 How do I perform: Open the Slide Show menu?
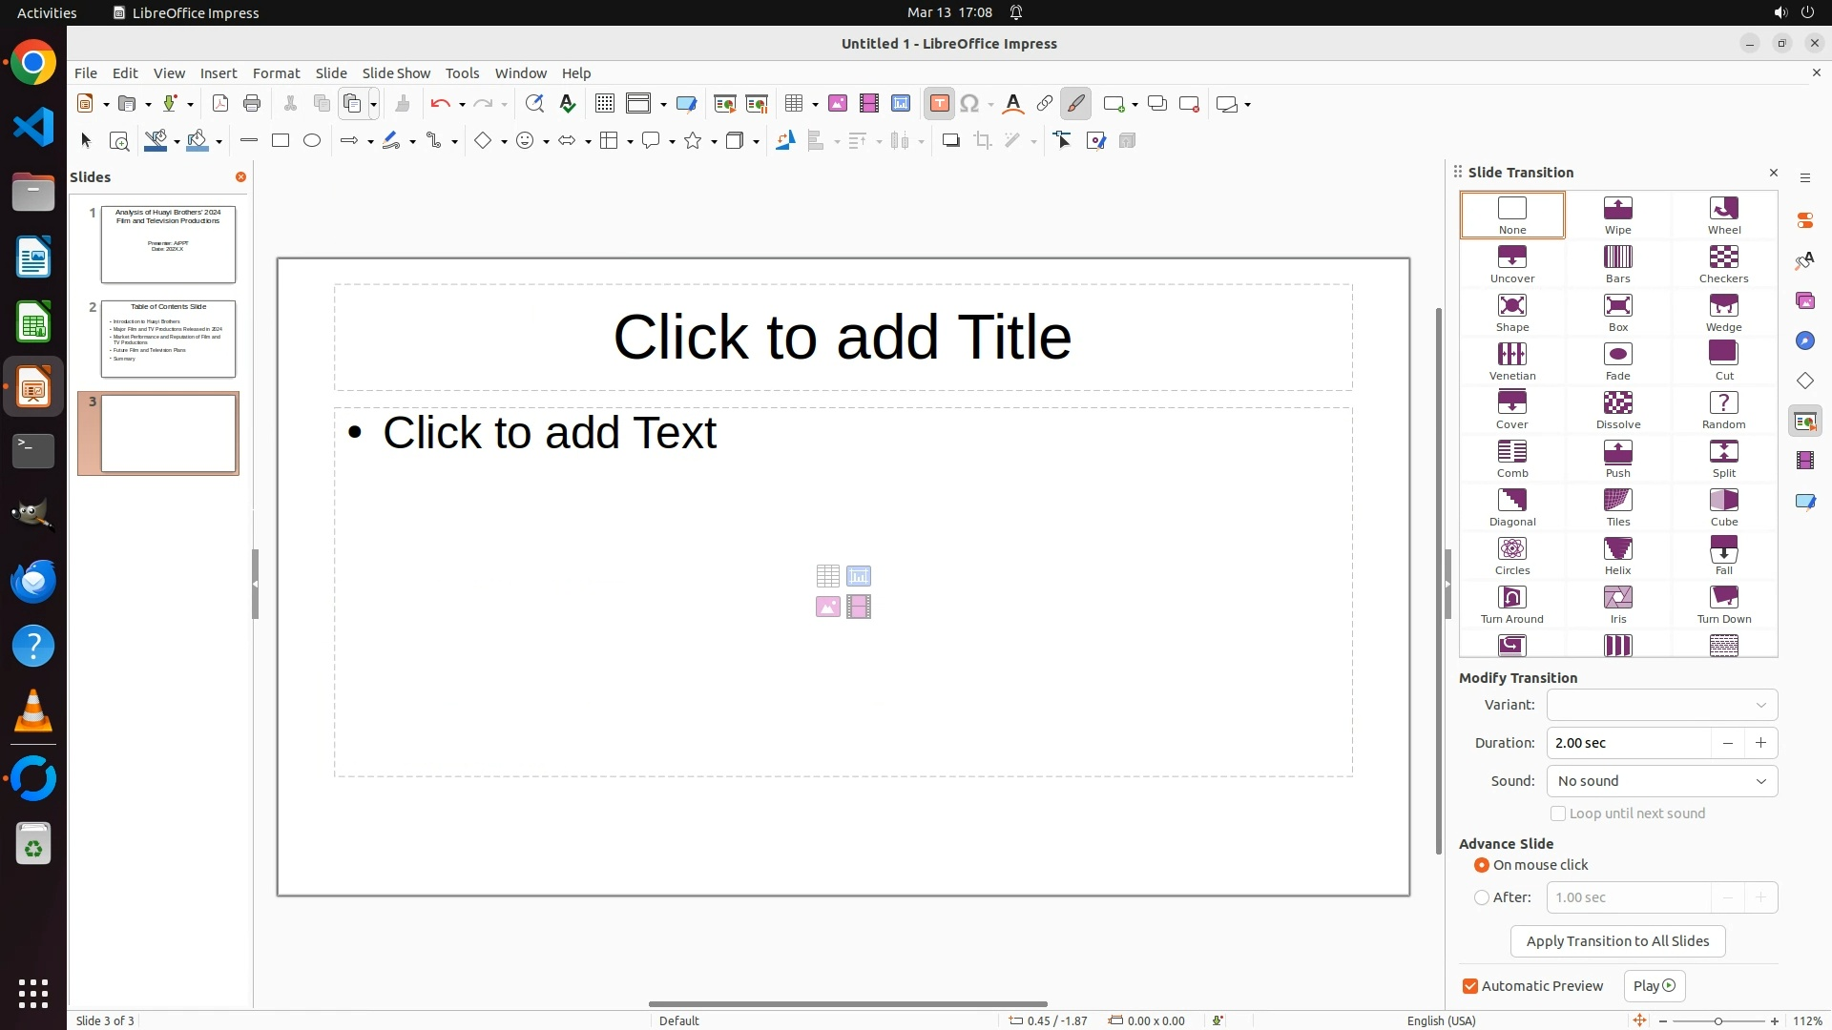click(395, 72)
